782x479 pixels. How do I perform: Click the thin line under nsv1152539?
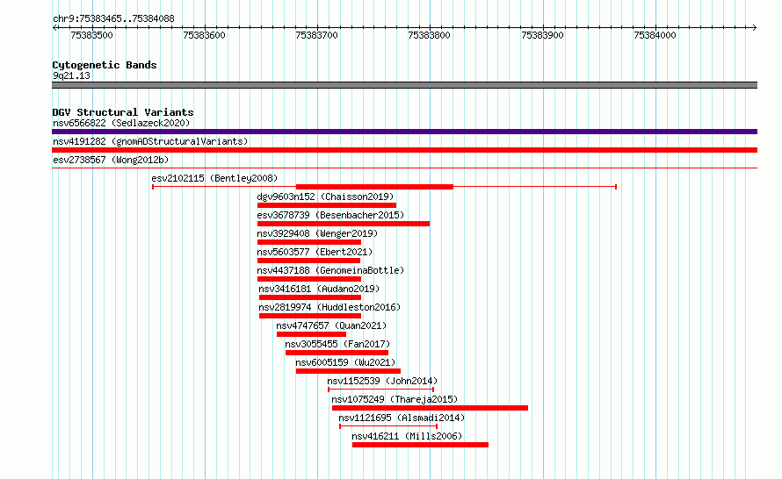(381, 390)
